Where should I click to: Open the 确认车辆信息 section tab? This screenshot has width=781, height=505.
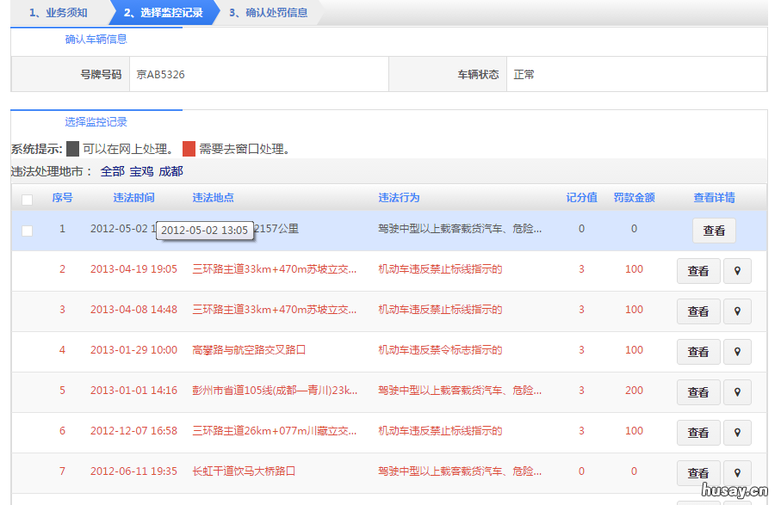pyautogui.click(x=96, y=40)
